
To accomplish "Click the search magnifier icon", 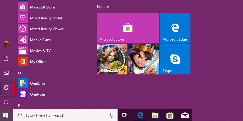I will (x=19, y=115).
